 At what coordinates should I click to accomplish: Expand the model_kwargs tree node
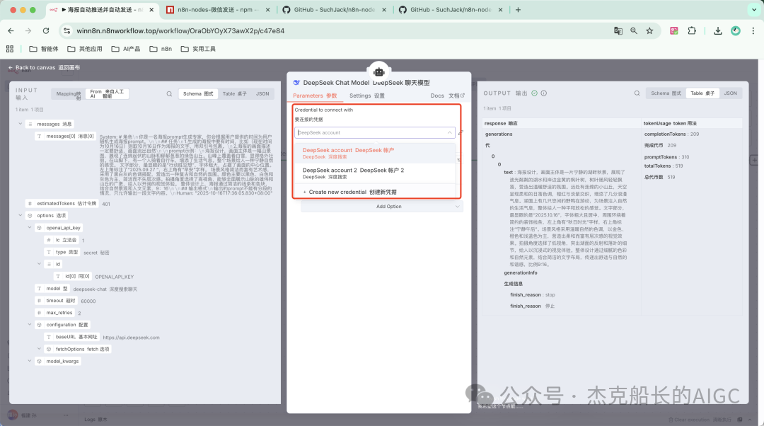[x=29, y=361]
